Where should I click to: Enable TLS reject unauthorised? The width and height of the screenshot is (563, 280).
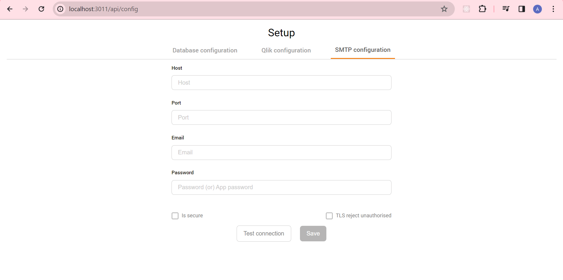329,216
